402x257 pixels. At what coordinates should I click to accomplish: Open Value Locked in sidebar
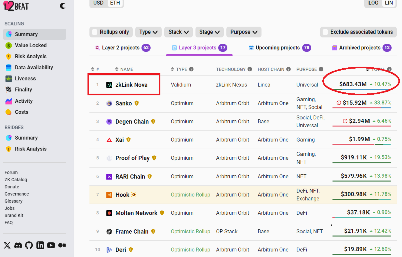(35, 45)
